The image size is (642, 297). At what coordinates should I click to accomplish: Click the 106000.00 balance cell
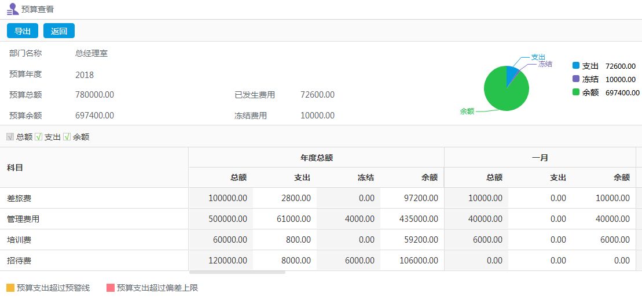412,261
